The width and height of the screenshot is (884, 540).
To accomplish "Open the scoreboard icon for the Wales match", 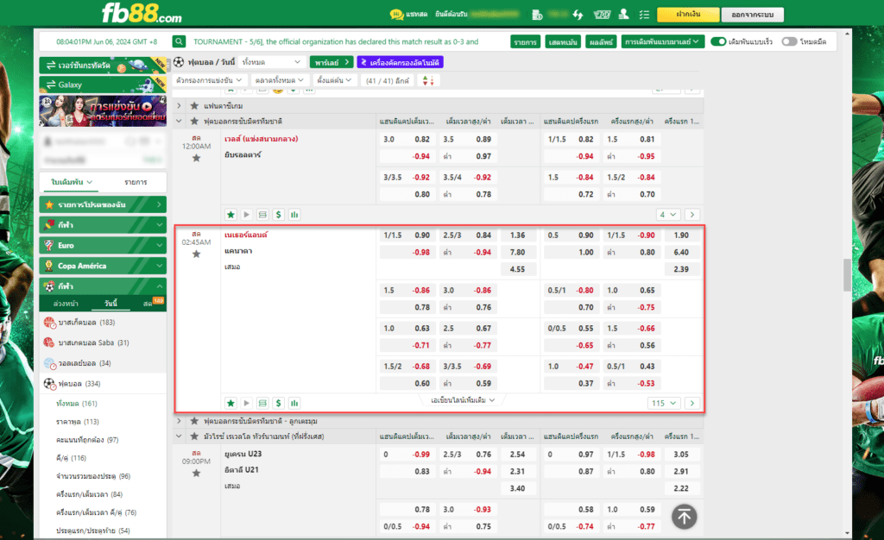I will [262, 215].
